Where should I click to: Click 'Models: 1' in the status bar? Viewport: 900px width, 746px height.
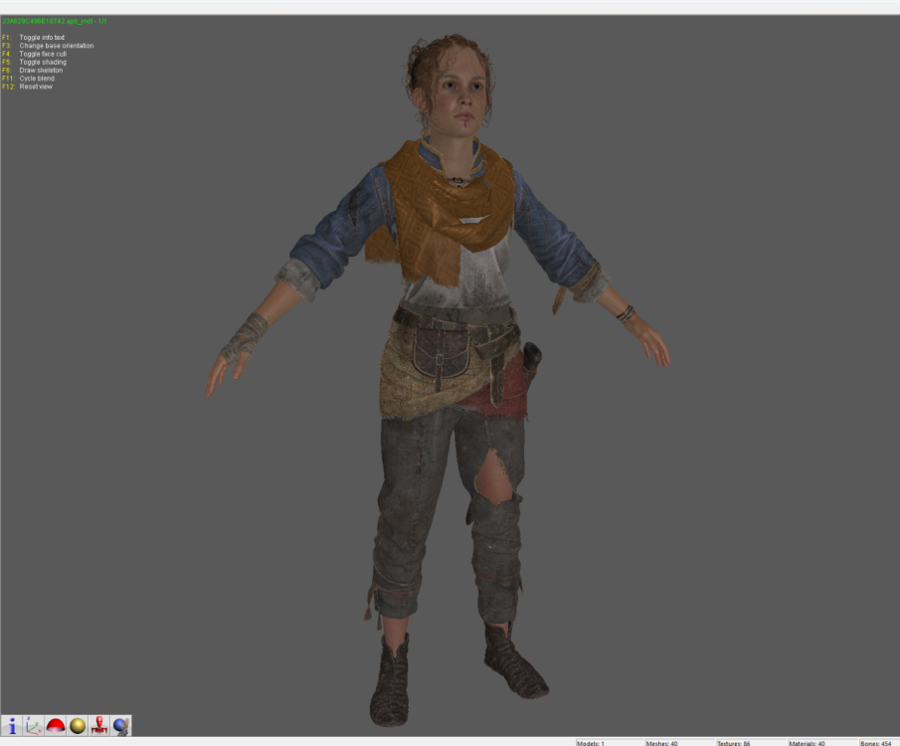point(591,743)
